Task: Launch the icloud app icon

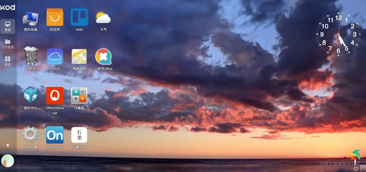Action: click(55, 56)
